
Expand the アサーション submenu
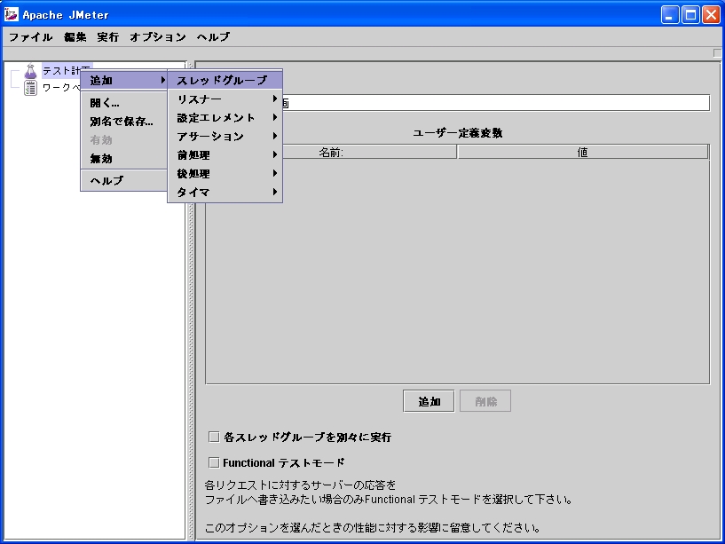[225, 137]
